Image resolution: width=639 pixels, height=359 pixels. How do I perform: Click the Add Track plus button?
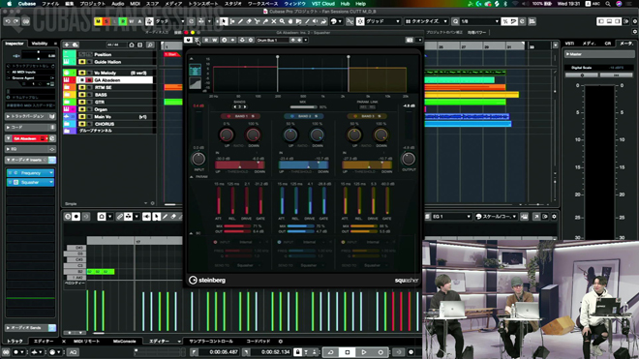[x=67, y=45]
